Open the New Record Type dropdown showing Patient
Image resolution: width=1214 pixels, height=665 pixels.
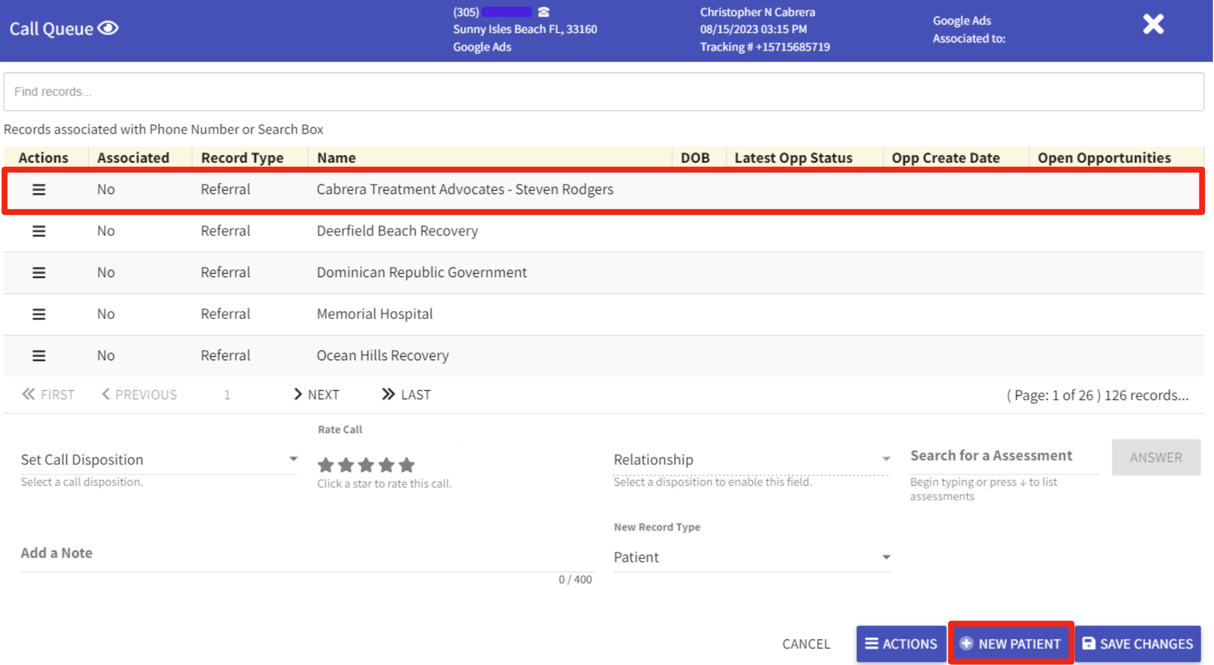click(x=751, y=557)
